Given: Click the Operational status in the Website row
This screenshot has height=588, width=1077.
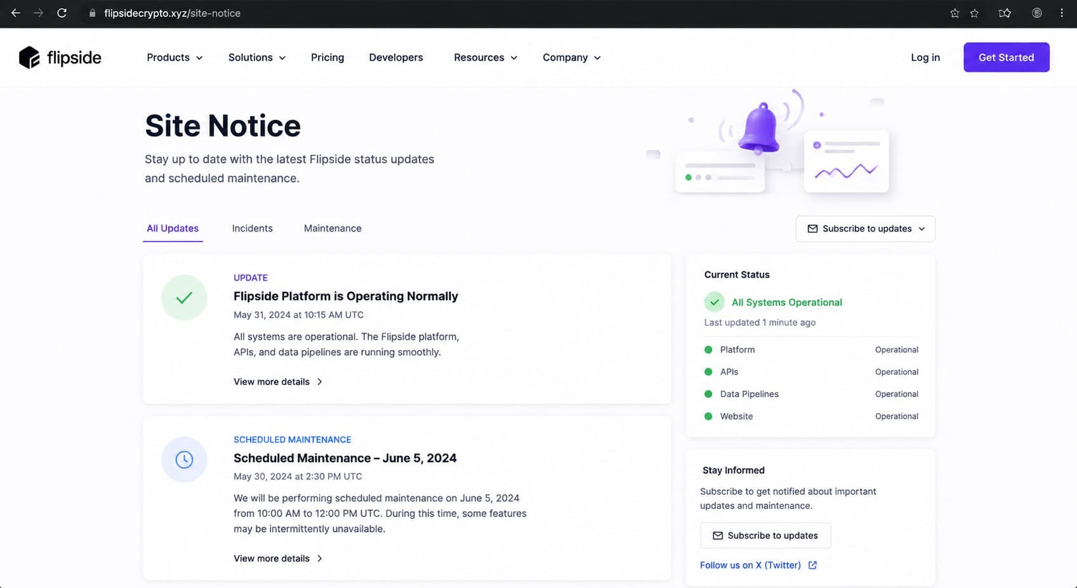Looking at the screenshot, I should pyautogui.click(x=897, y=416).
